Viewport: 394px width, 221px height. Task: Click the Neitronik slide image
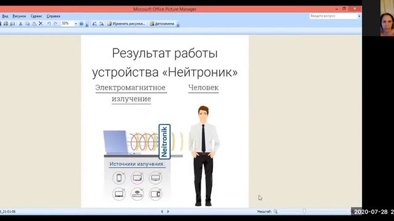click(165, 122)
